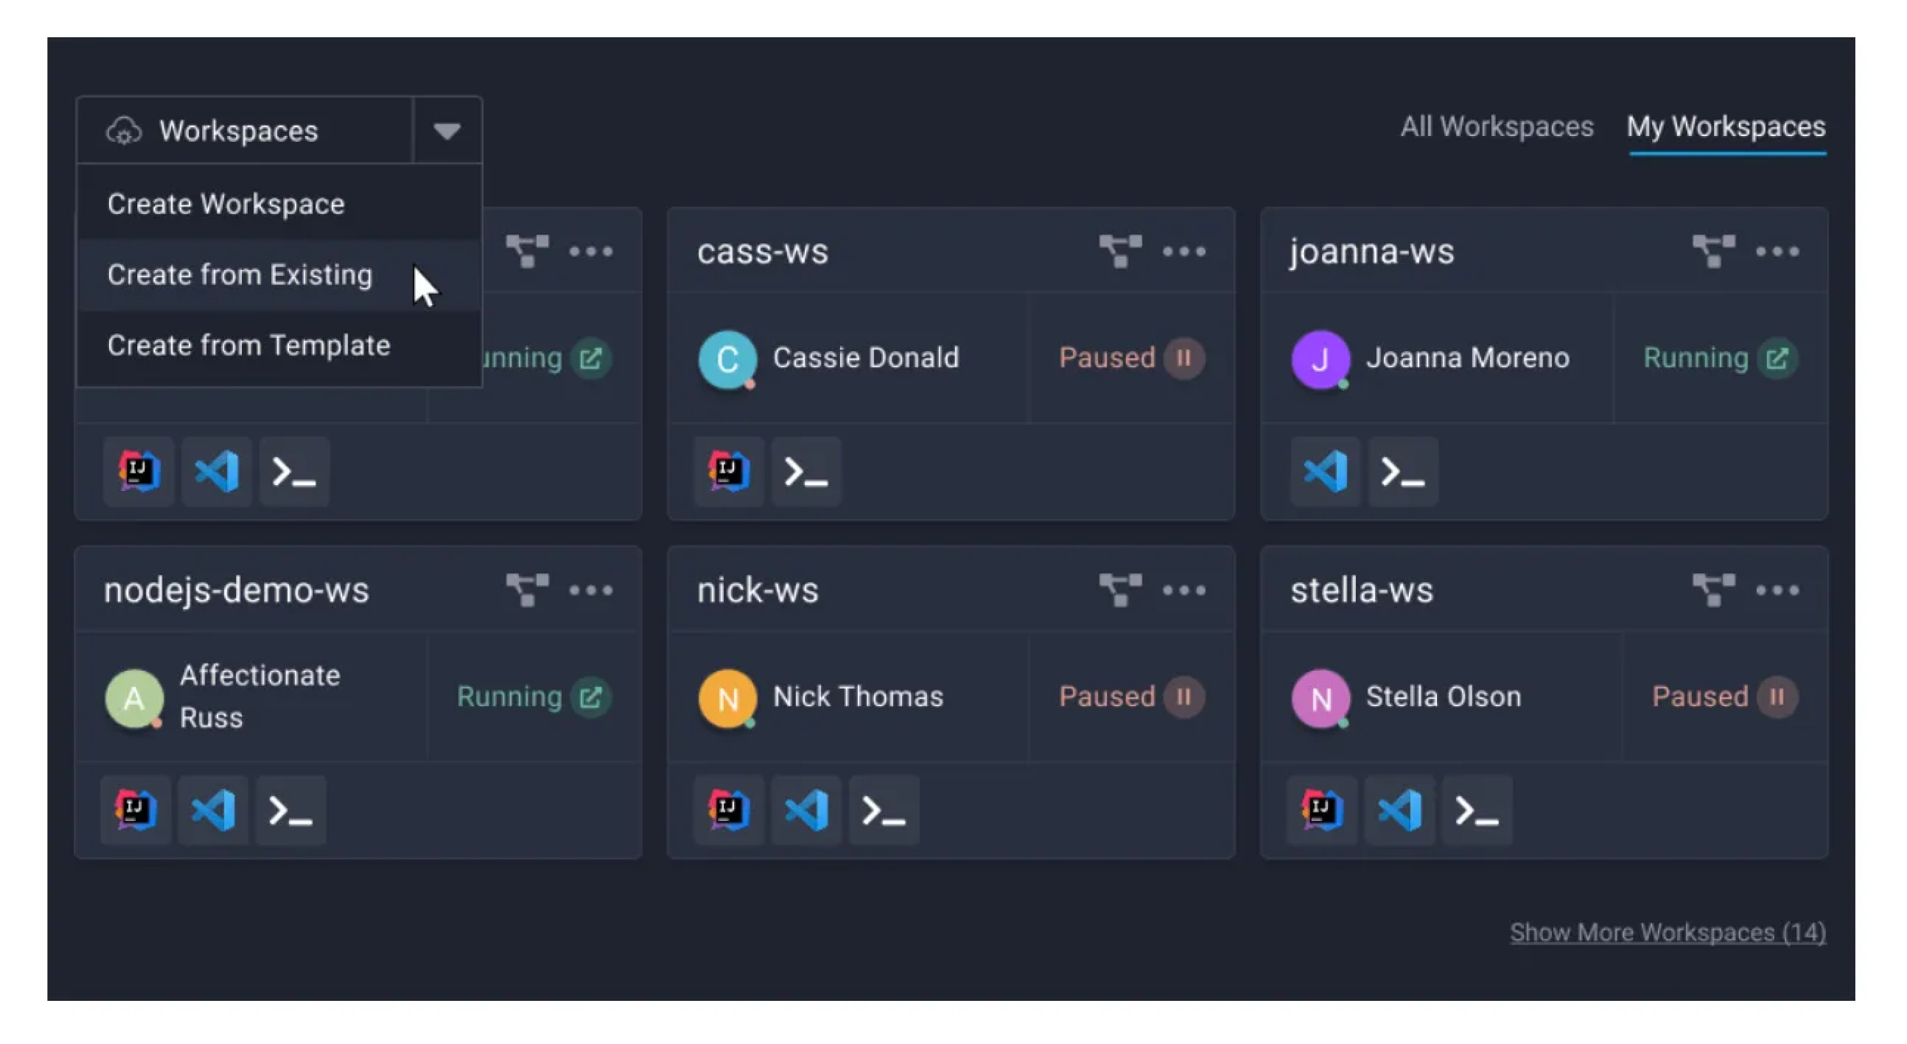Open the running joanna-ws workspace link
The width and height of the screenshot is (1907, 1044).
[1777, 358]
